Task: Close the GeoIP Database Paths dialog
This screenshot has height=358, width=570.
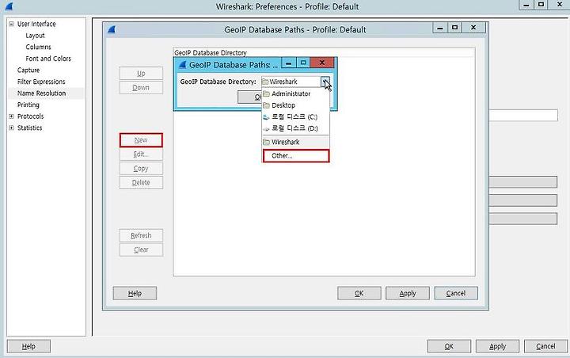Action: (x=473, y=28)
